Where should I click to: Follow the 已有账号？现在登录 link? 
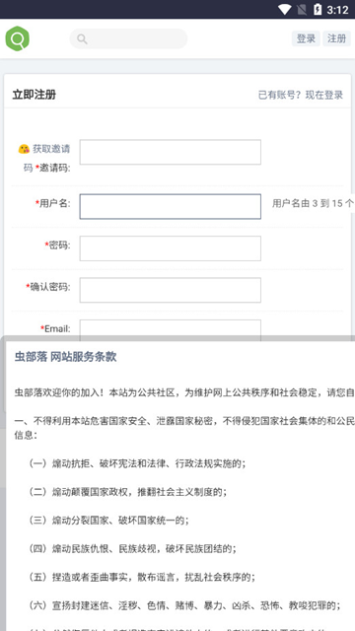[301, 95]
